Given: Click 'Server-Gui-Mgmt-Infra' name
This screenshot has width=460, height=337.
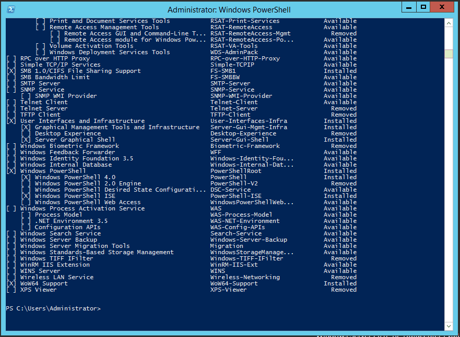Looking at the screenshot, I should coord(249,127).
